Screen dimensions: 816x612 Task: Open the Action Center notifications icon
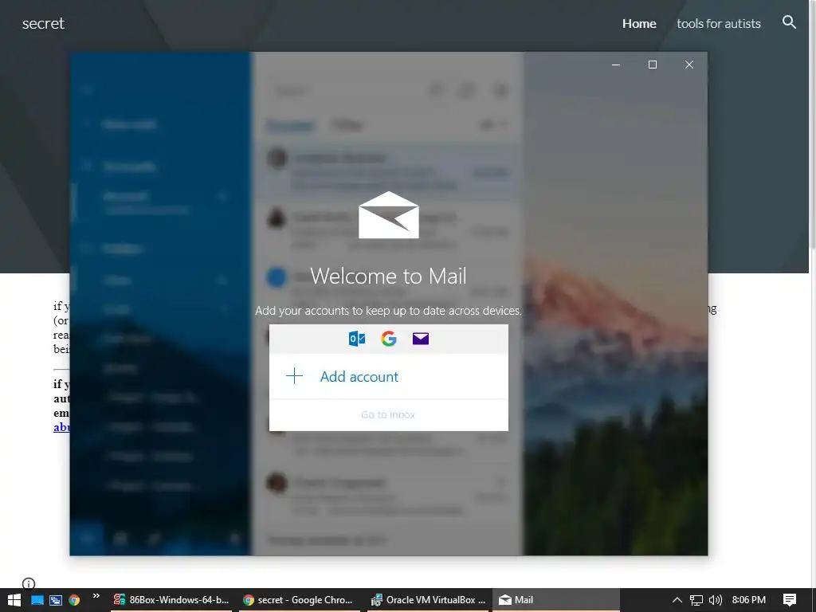790,600
